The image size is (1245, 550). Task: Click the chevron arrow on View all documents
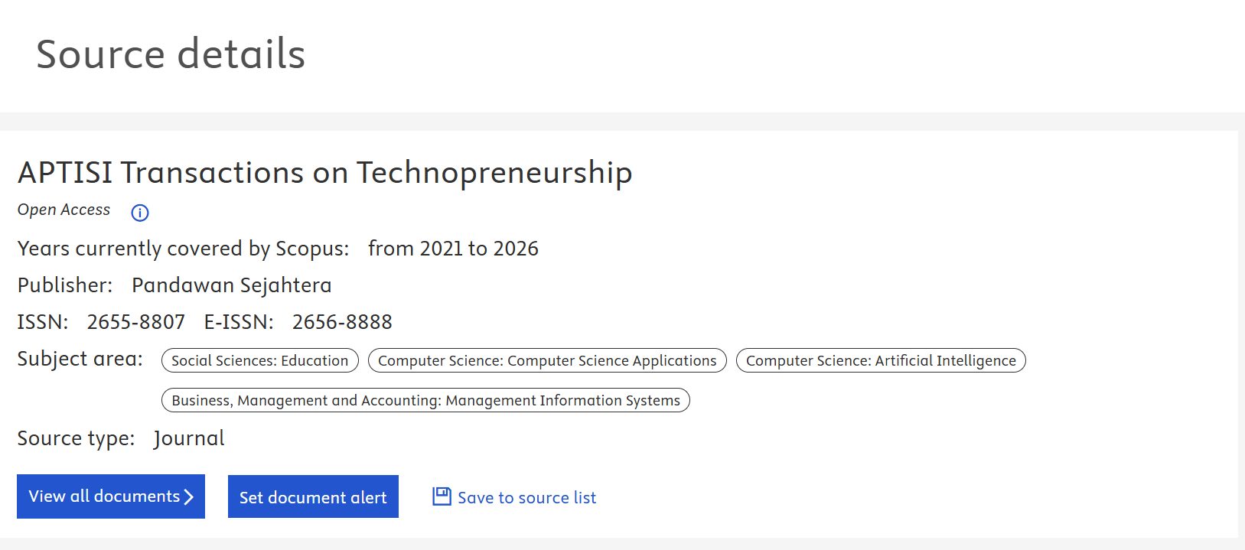tap(189, 497)
